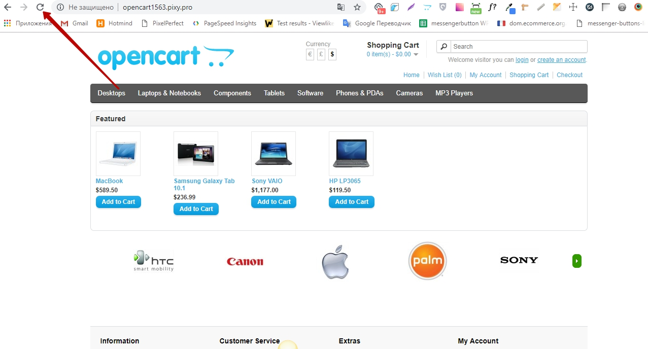Viewport: 648px width, 349px height.
Task: Open the Desktops menu
Action: point(112,93)
